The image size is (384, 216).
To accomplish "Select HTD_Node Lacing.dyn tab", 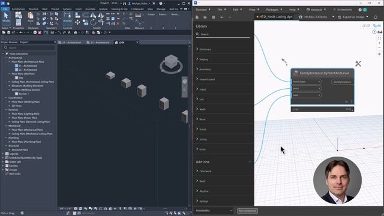I will (x=274, y=17).
